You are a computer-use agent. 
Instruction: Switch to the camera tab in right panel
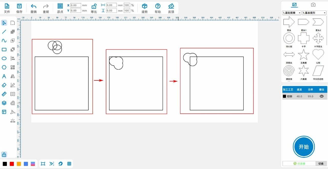pyautogui.click(x=313, y=5)
